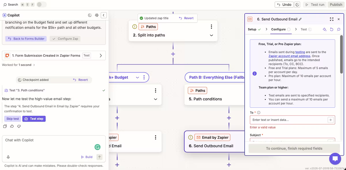Click the Build button in chat box
The image size is (346, 170).
86,157
